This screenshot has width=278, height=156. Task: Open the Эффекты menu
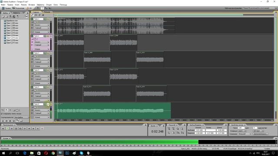pyautogui.click(x=40, y=5)
